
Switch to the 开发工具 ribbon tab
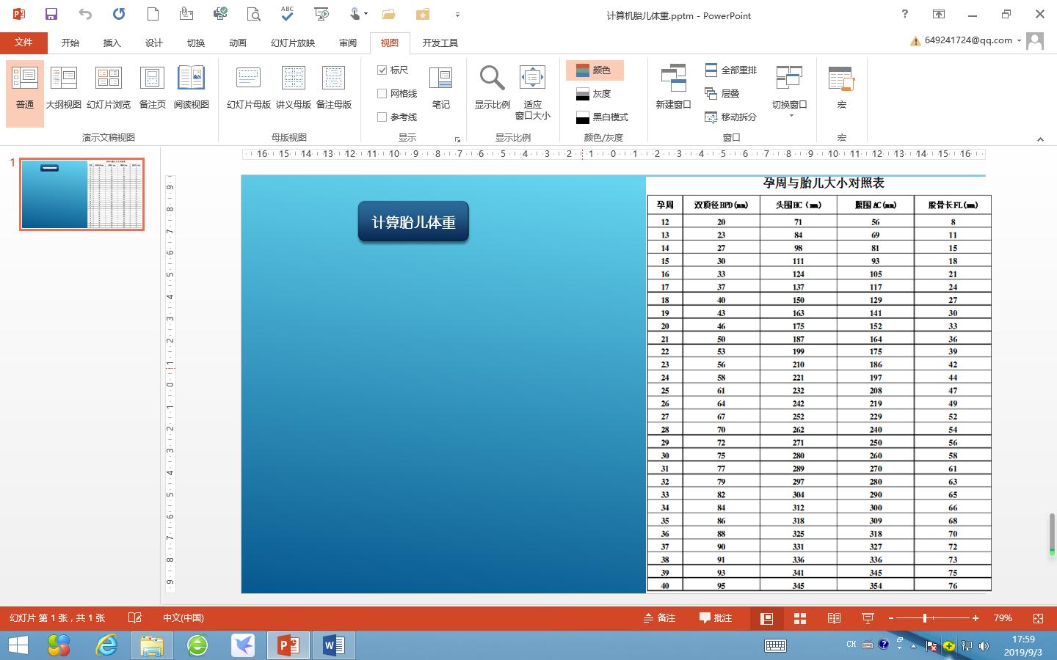tap(440, 43)
